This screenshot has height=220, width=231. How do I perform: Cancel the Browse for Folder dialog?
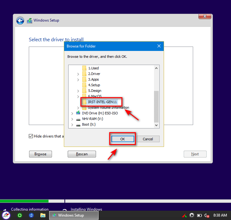(x=148, y=139)
